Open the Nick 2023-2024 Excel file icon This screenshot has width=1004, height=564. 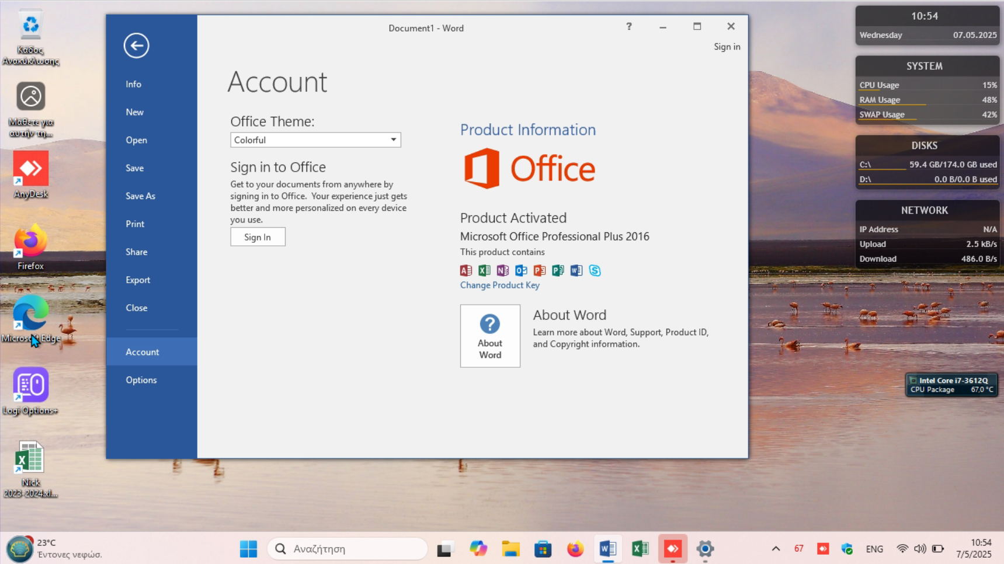click(30, 469)
